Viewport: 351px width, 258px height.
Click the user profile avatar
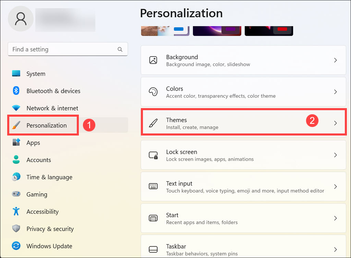(x=21, y=19)
